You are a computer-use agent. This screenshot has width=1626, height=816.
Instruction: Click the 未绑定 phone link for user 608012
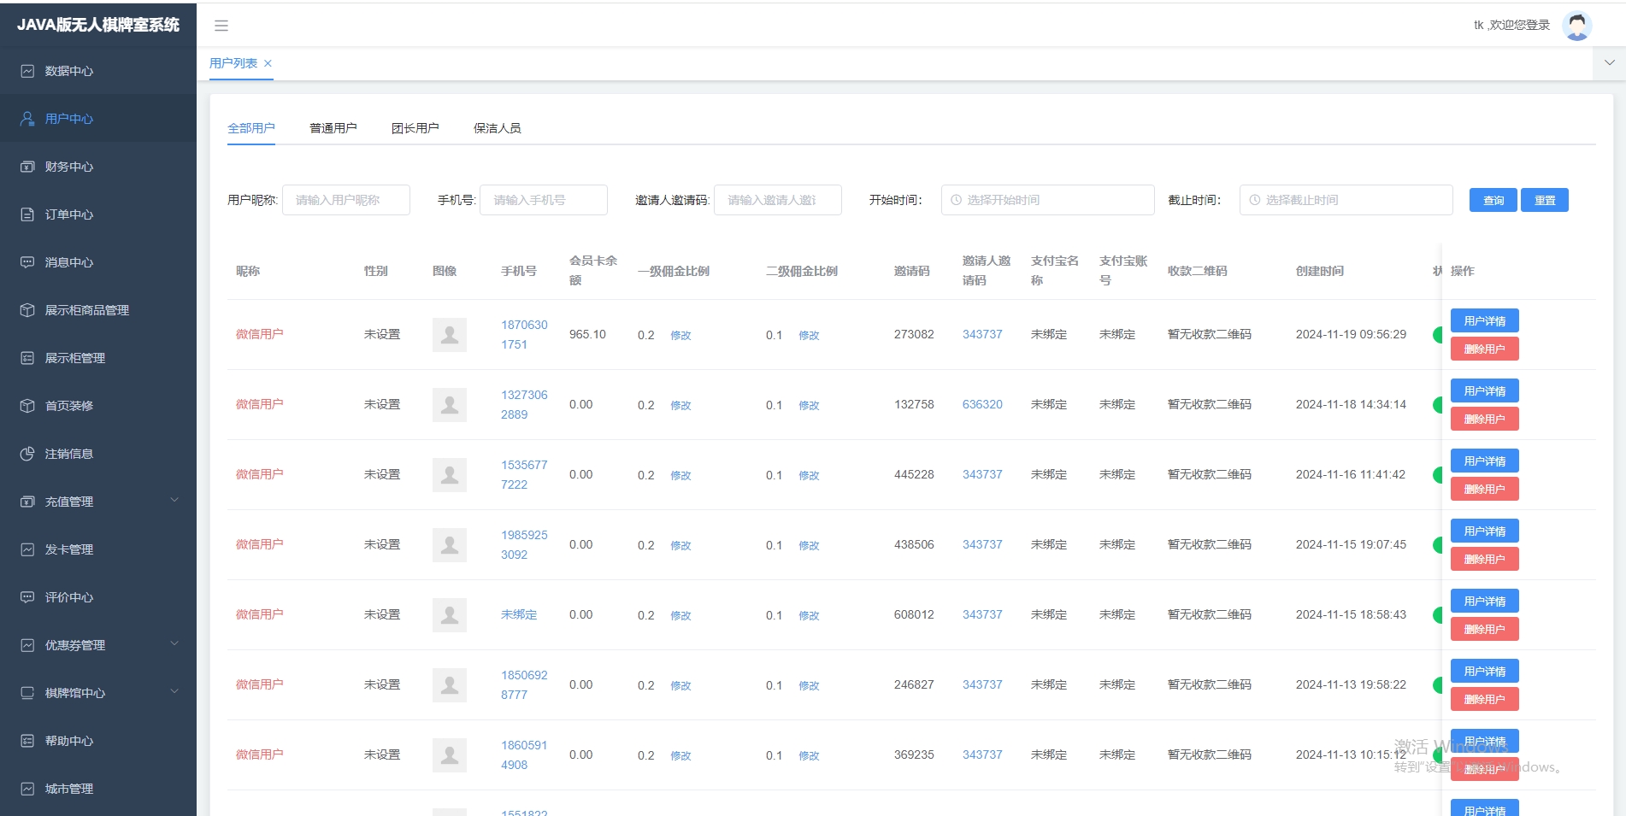pyautogui.click(x=519, y=615)
